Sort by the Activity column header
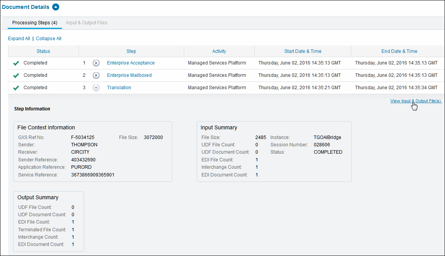445x256 pixels. click(219, 51)
